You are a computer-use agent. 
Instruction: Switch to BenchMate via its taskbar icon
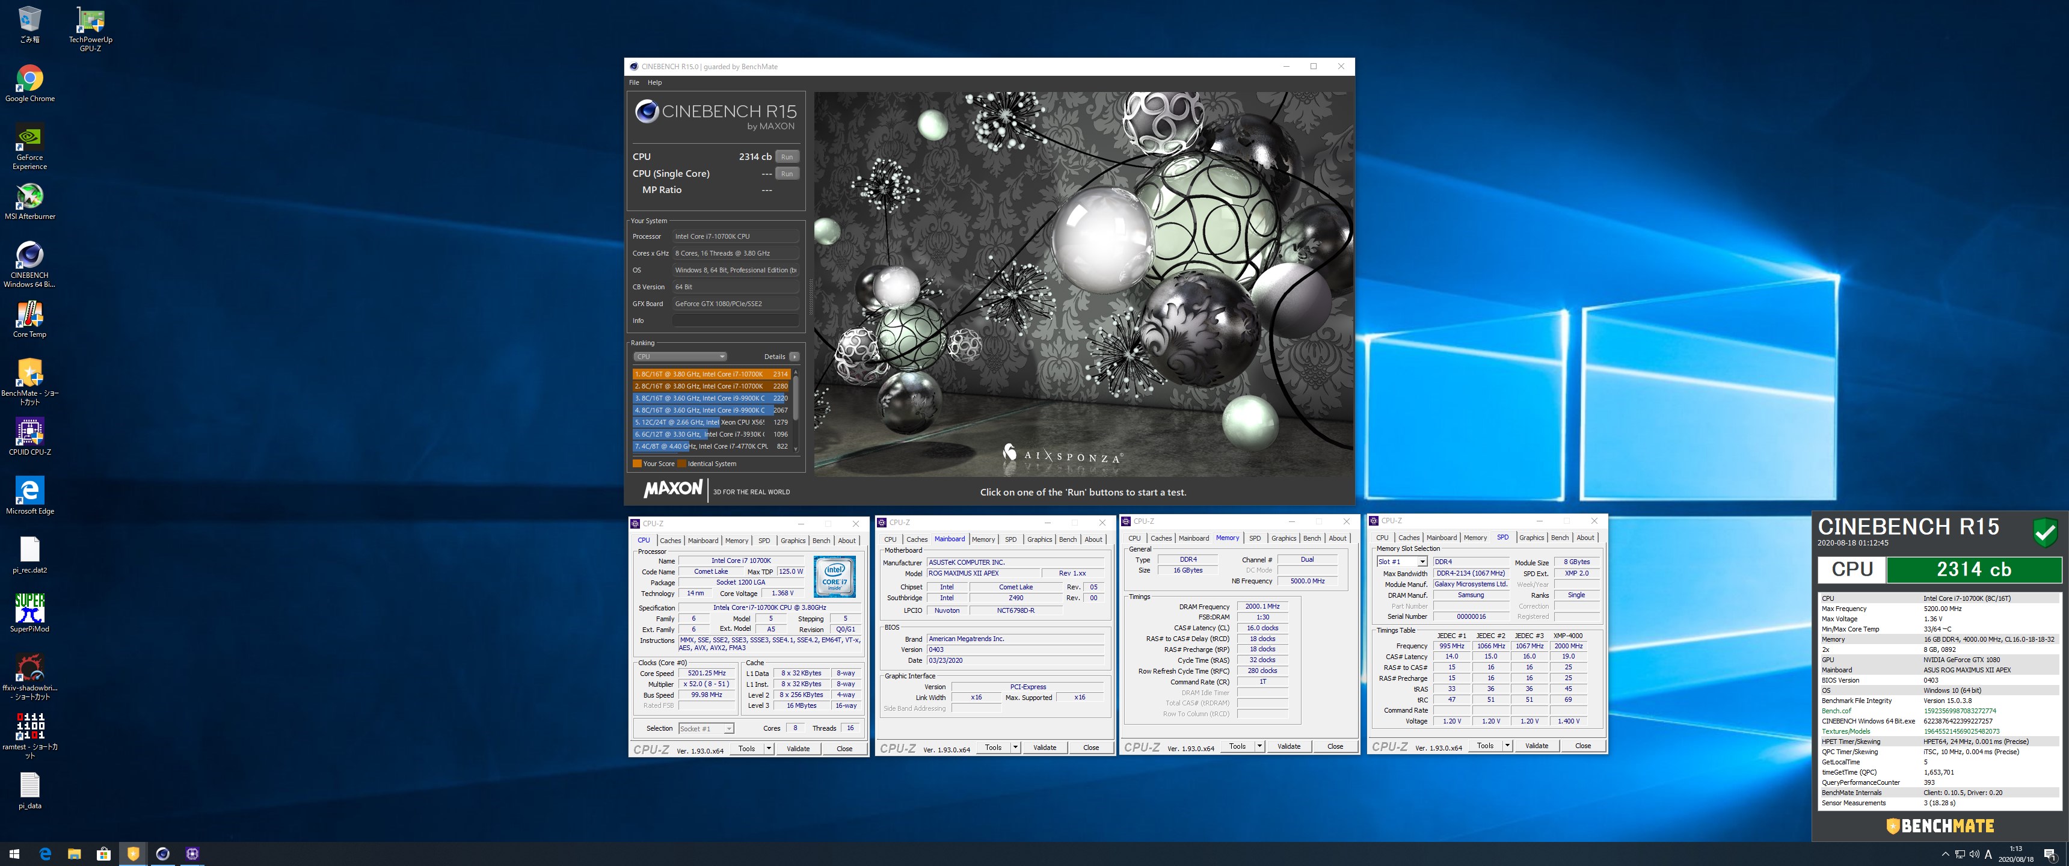point(134,853)
